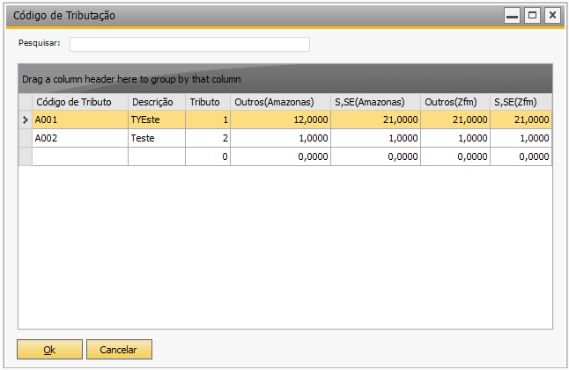Image resolution: width=569 pixels, height=370 pixels.
Task: Select the A002 code cell
Action: [x=80, y=138]
